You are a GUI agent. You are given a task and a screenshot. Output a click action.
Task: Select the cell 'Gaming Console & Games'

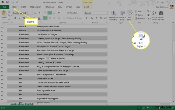[x=71, y=62]
